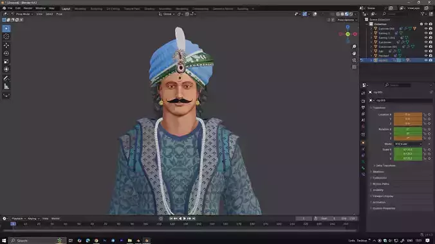This screenshot has width=435, height=244.
Task: Open the Tool properties tab
Action: coord(363,93)
